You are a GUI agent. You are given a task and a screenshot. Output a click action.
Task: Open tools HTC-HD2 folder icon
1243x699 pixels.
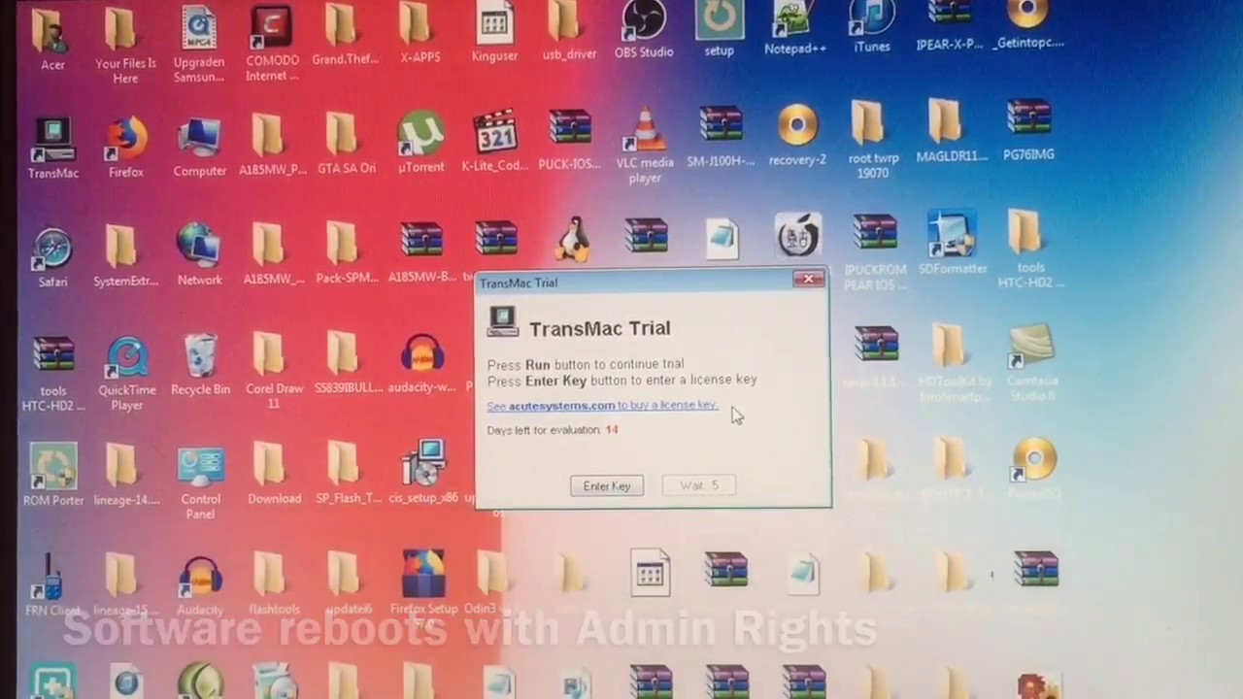point(1029,250)
